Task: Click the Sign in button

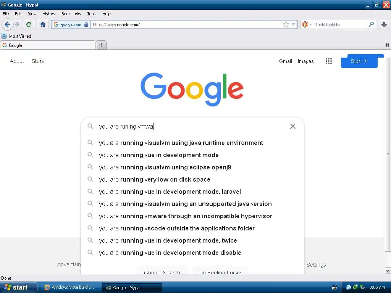Action: click(359, 61)
